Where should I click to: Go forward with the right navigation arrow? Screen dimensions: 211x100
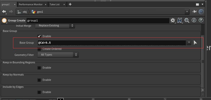(11, 12)
